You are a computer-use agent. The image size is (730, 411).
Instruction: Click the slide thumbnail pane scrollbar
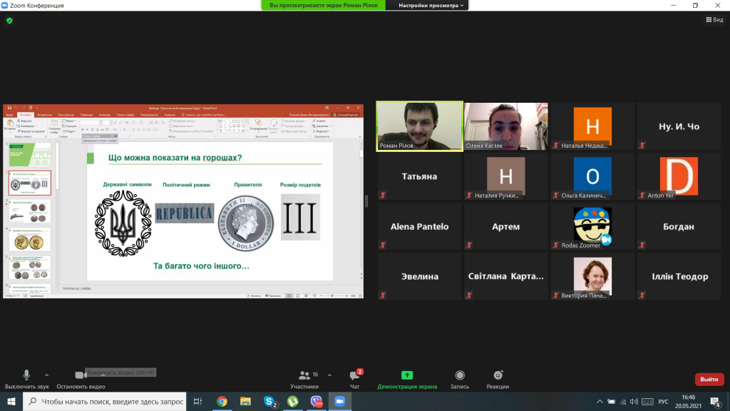click(57, 166)
